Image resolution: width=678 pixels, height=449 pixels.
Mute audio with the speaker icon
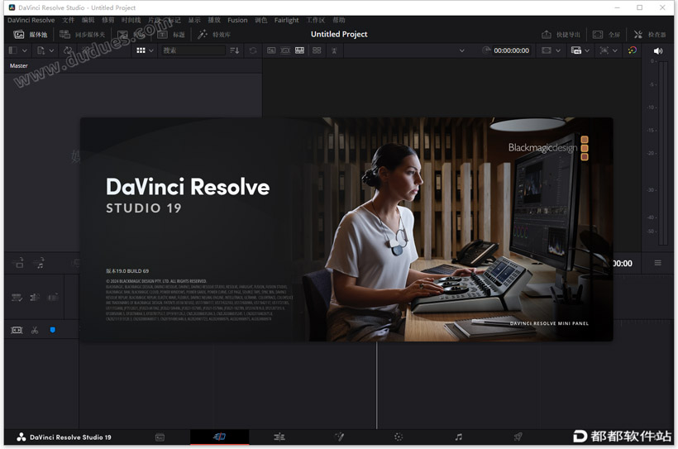coord(658,51)
